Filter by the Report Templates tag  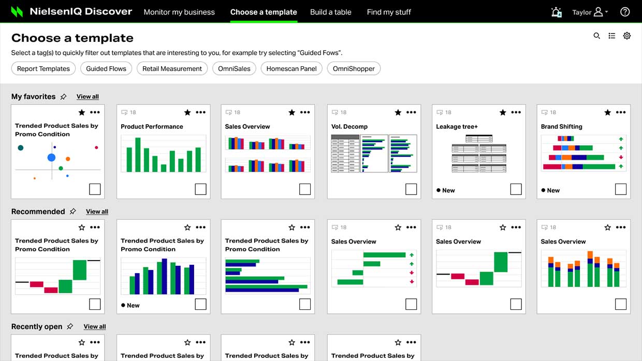43,68
